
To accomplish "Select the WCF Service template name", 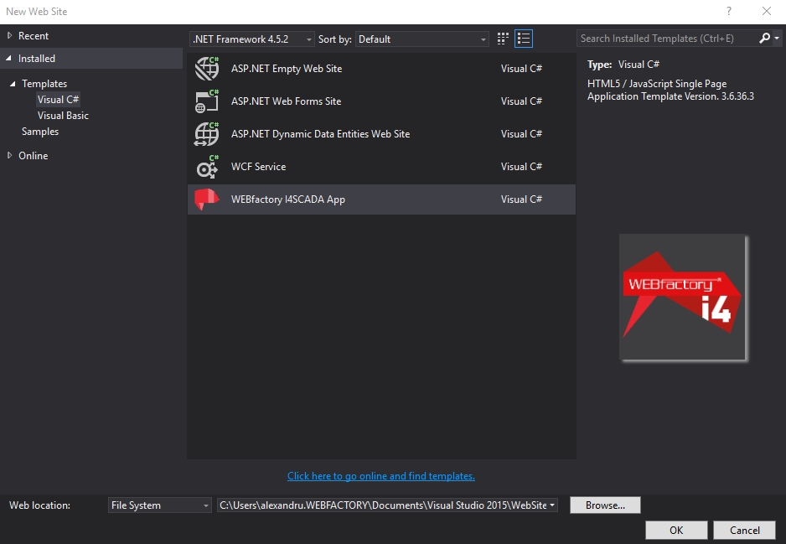I will 259,167.
